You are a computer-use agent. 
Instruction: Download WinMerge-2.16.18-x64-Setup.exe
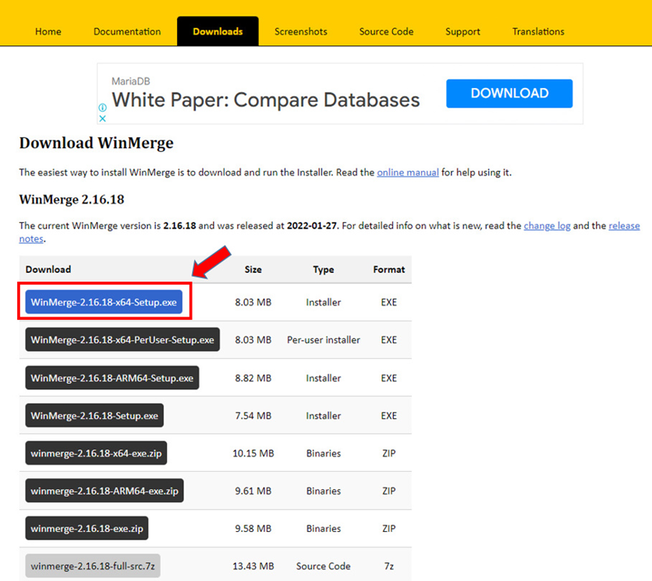(x=104, y=302)
